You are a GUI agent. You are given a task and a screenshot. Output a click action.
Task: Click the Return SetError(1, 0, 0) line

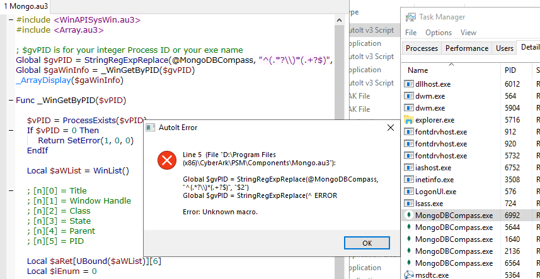(x=86, y=141)
